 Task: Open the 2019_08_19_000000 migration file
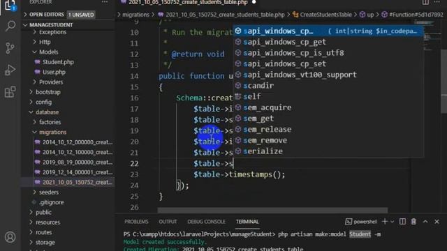[78, 162]
